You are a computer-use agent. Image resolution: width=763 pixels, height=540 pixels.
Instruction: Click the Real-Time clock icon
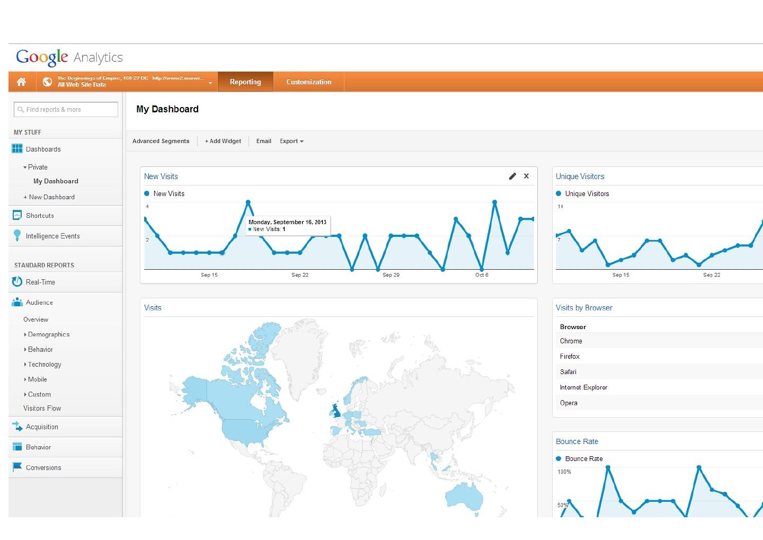[17, 282]
